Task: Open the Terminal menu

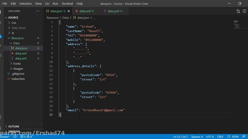Action: coord(67,3)
